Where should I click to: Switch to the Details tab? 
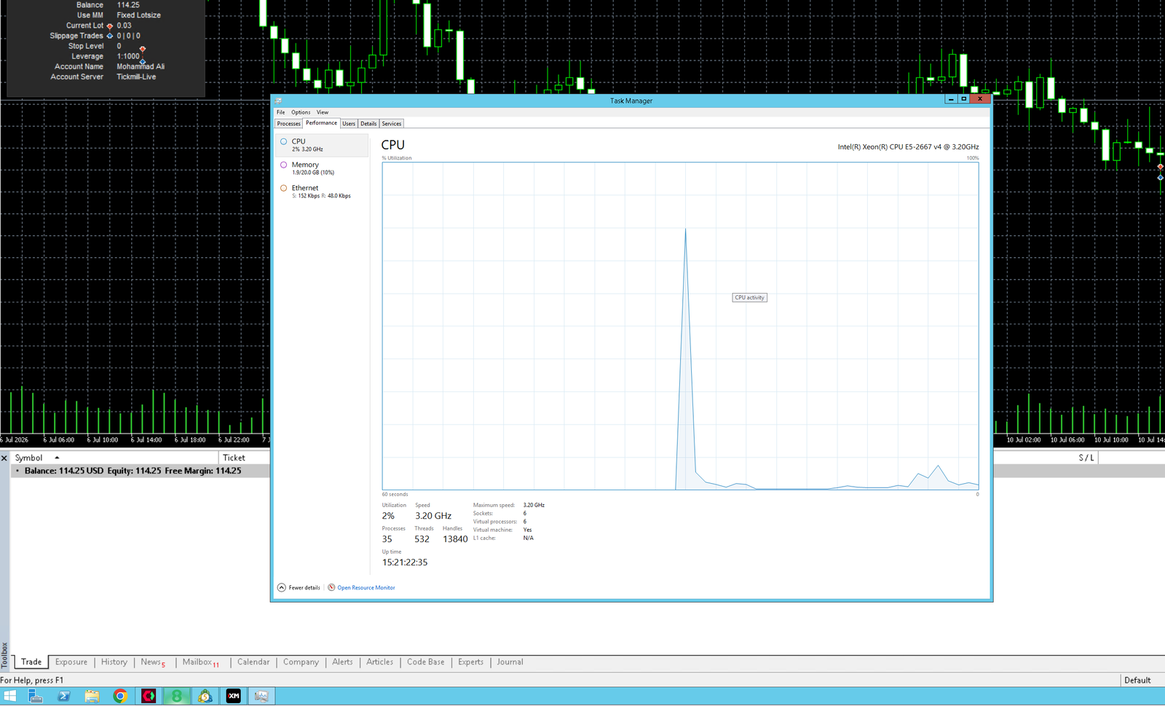click(368, 124)
